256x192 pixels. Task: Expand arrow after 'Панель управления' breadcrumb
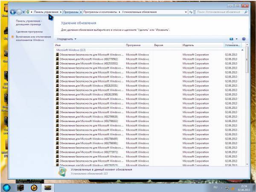[x=61, y=12]
